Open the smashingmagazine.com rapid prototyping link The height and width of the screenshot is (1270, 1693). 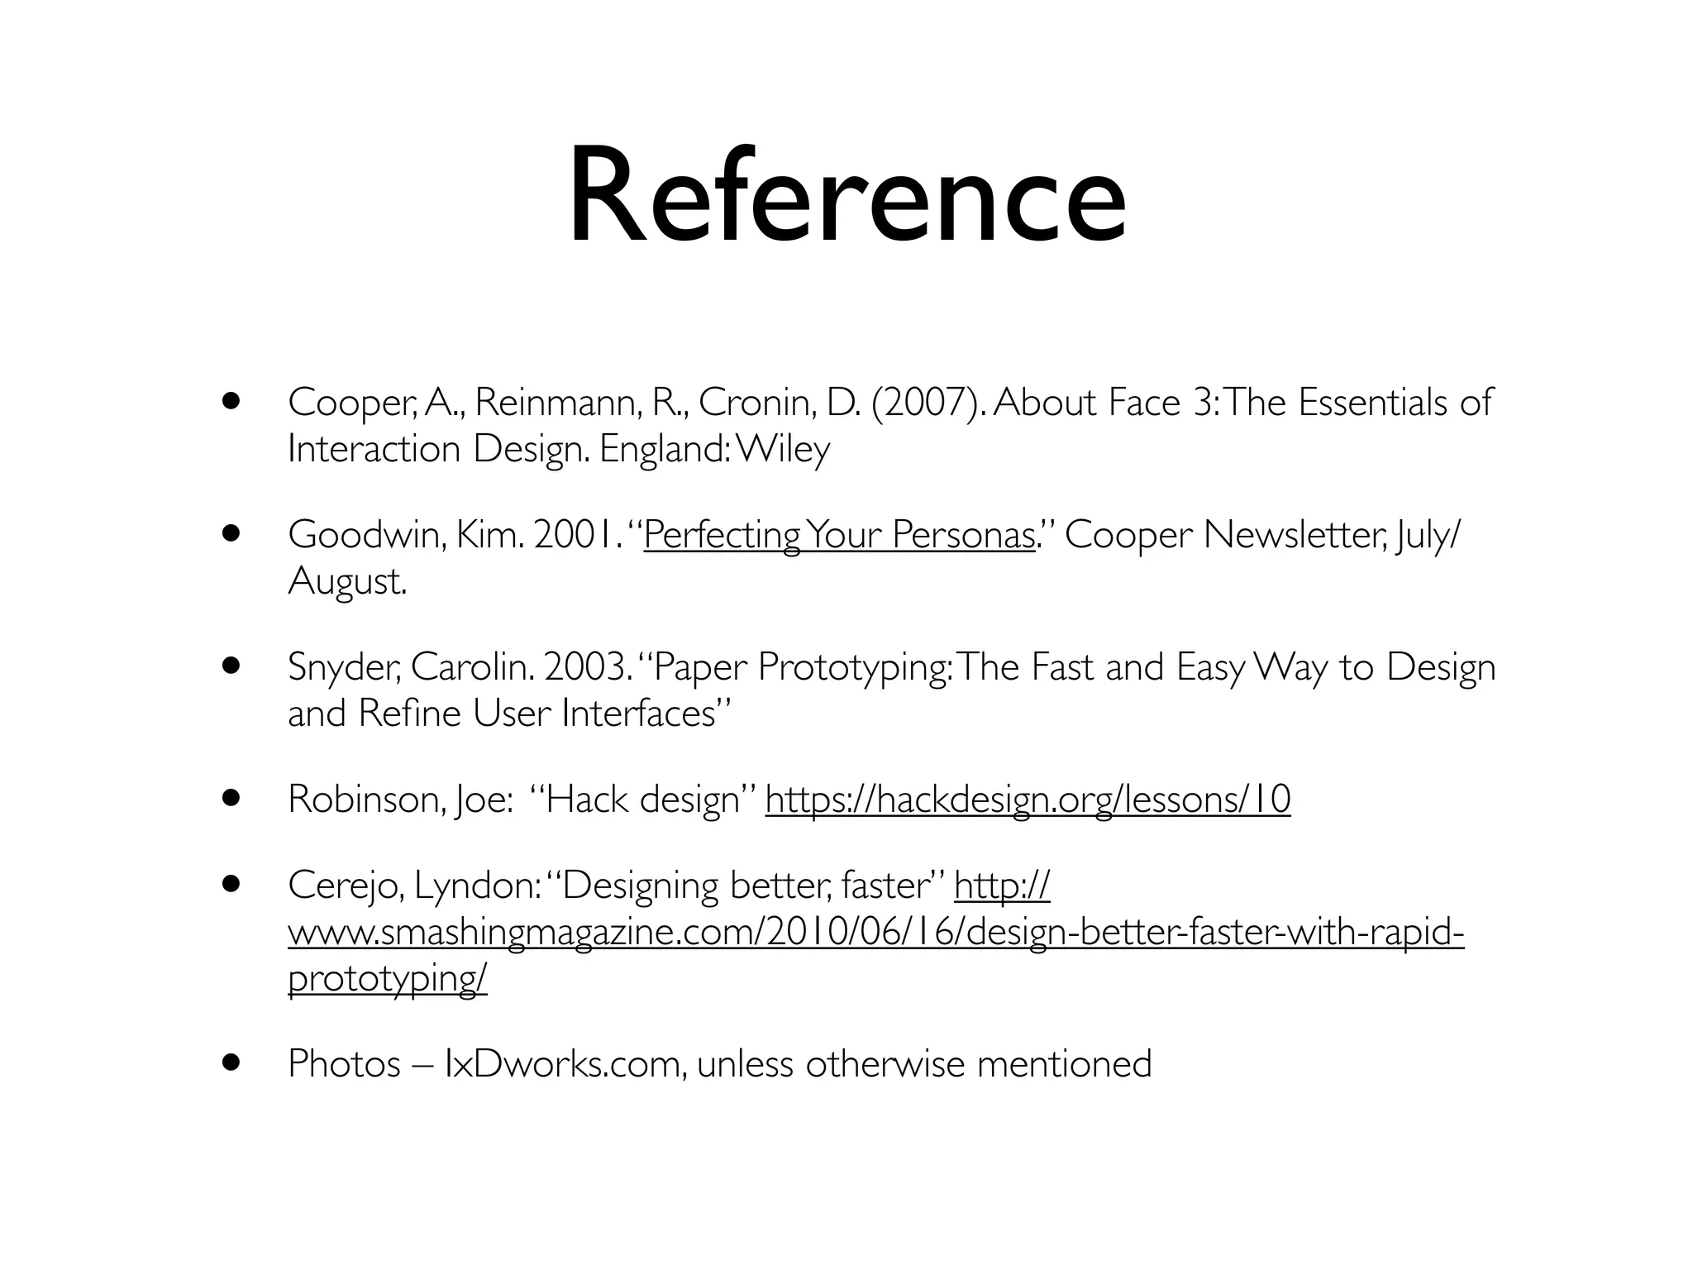[875, 933]
